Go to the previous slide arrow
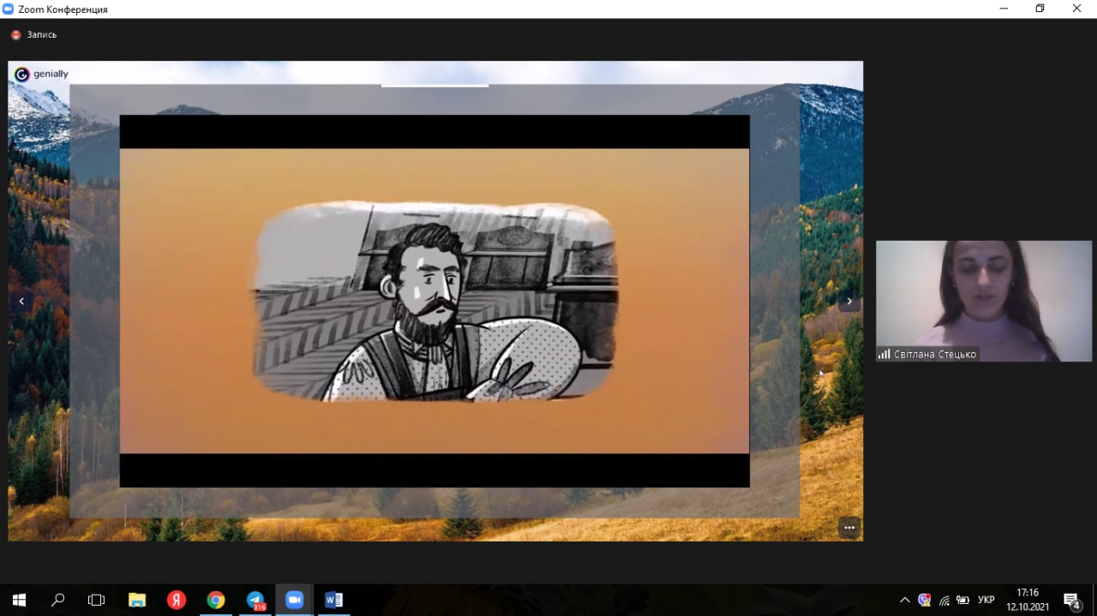The height and width of the screenshot is (616, 1097). coord(21,301)
